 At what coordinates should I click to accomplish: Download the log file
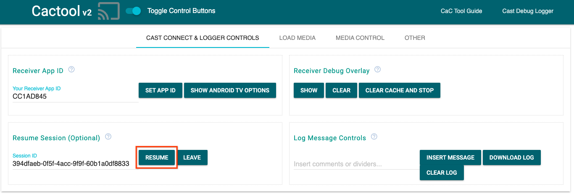pyautogui.click(x=511, y=157)
